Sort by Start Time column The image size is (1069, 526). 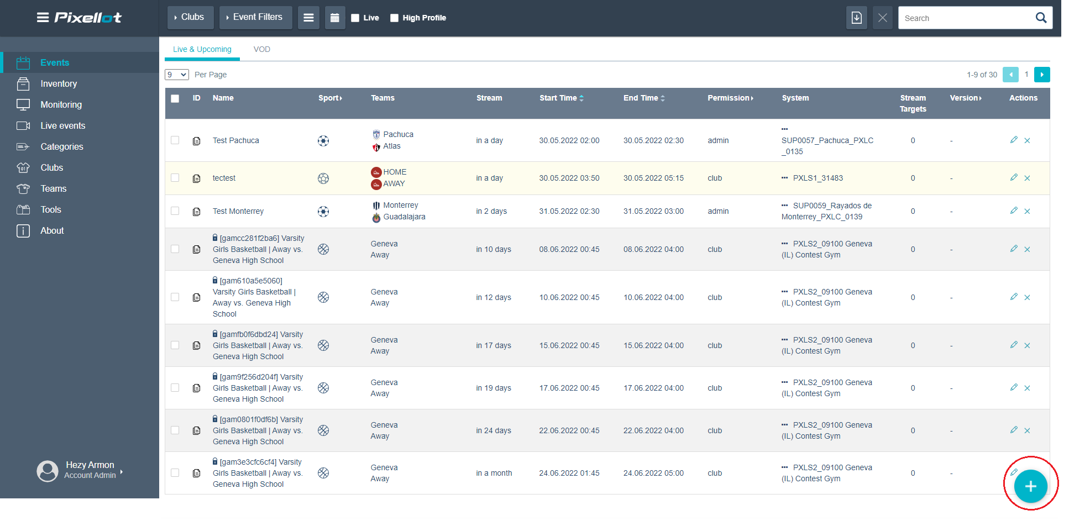(x=561, y=98)
